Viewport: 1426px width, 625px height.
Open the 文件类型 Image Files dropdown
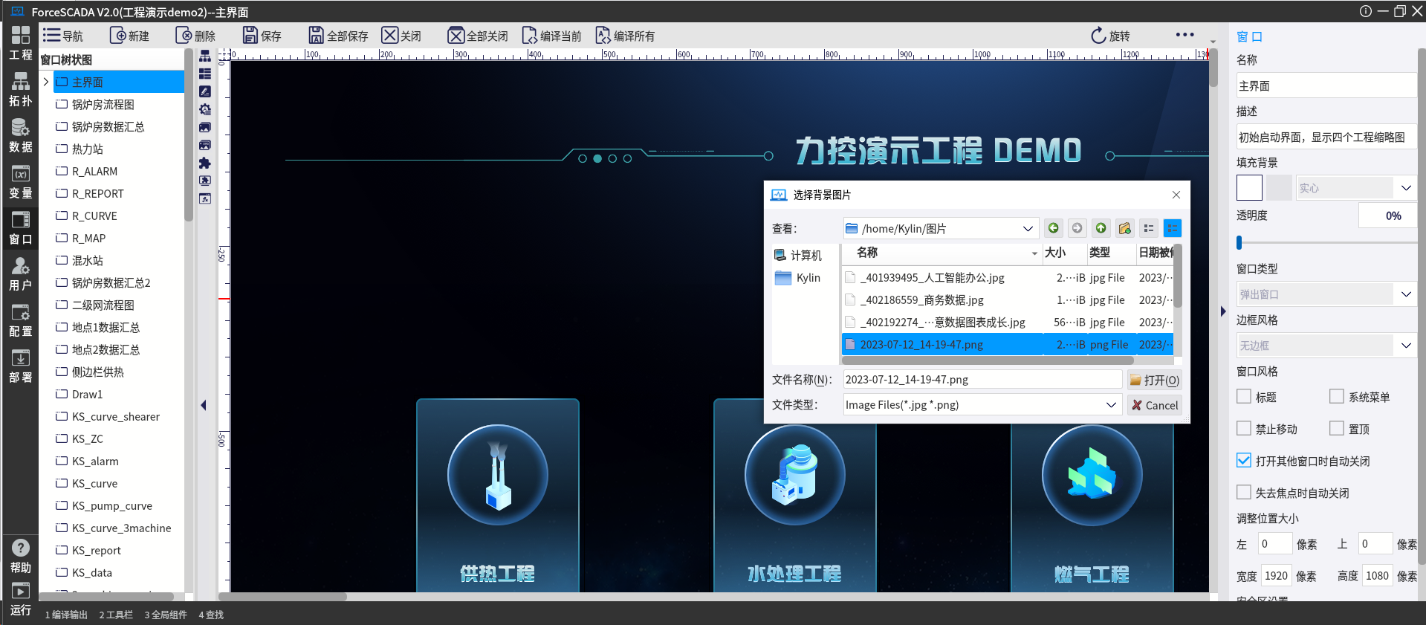pos(1111,405)
